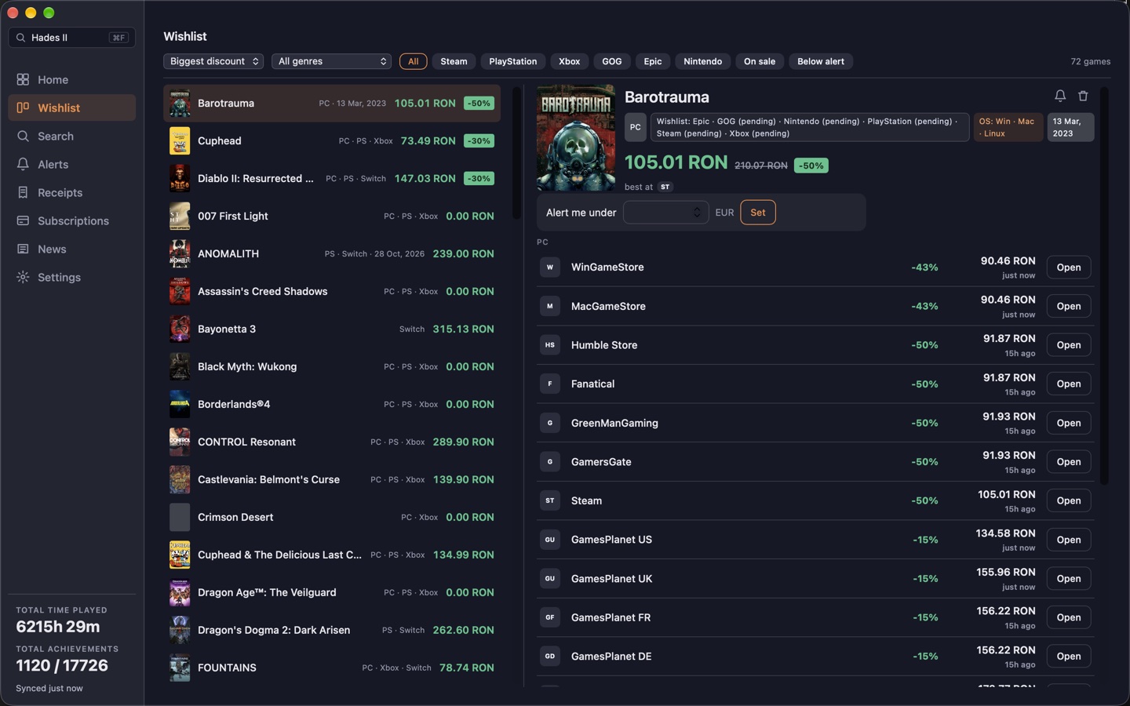Set the price alert with Set button
The image size is (1130, 706).
pos(758,213)
